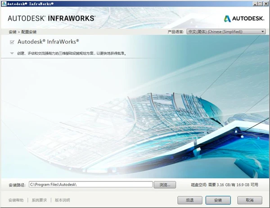This screenshot has width=270, height=208.
Task: Click the installation path input field
Action: pyautogui.click(x=91, y=185)
